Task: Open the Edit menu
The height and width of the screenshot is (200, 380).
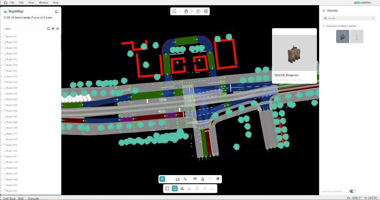Action: (x=21, y=3)
